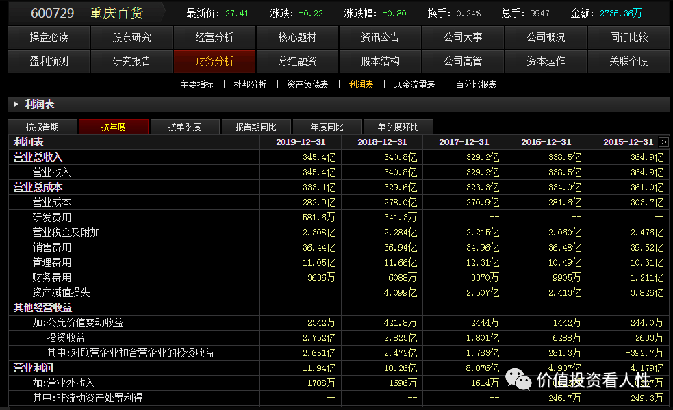
Task: Open 核心题材 tab
Action: (297, 38)
